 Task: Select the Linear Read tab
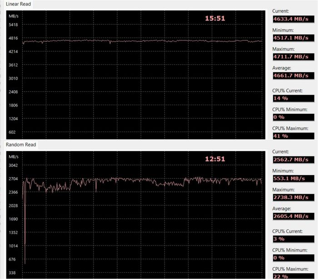(x=19, y=4)
